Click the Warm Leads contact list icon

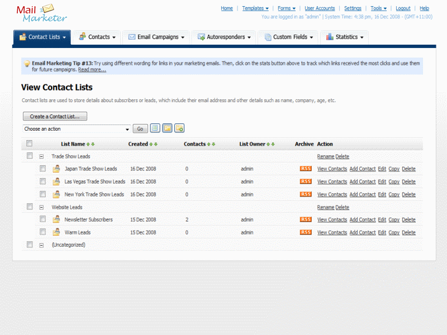pos(56,232)
